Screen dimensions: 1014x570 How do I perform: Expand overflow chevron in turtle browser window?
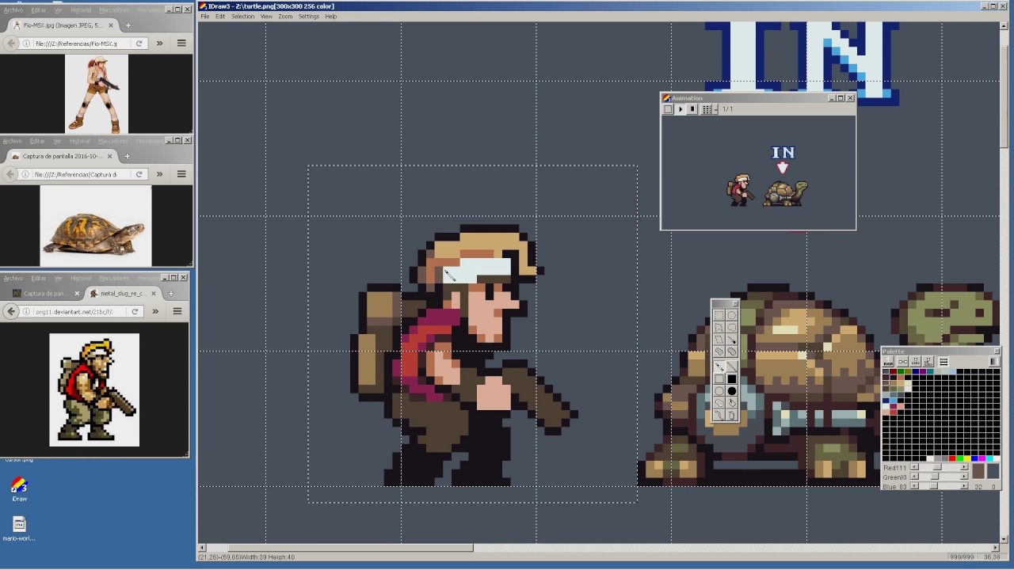[159, 174]
